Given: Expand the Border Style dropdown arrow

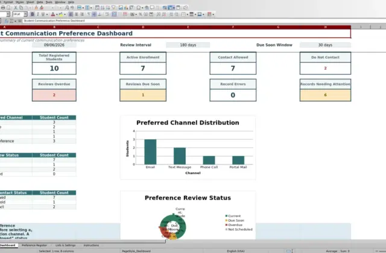Looking at the screenshot, I should pyautogui.click(x=195, y=14).
